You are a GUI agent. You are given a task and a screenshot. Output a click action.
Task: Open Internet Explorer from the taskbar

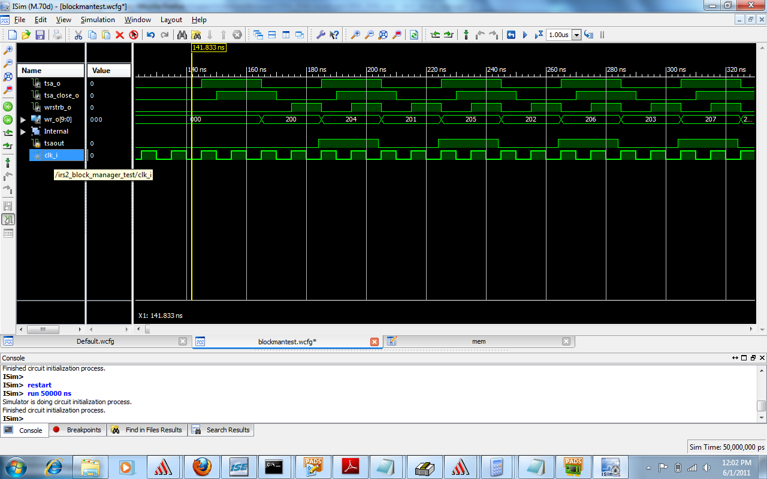click(54, 466)
